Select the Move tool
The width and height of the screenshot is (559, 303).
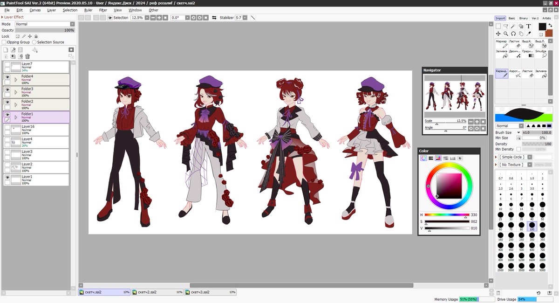click(x=498, y=34)
